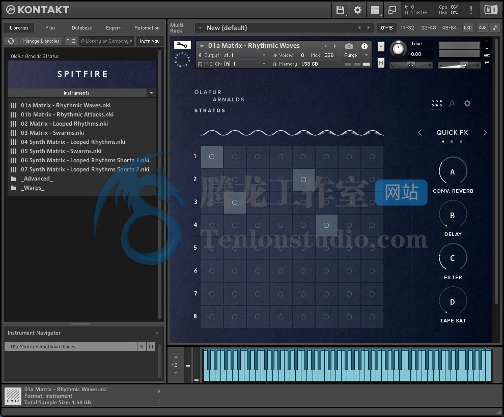The image size is (504, 417).
Task: Toggle active matrix cell row 3 column 2
Action: point(235,202)
